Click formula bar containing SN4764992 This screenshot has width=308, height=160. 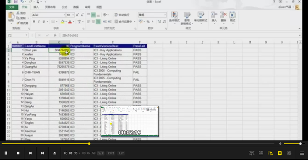click(x=179, y=36)
